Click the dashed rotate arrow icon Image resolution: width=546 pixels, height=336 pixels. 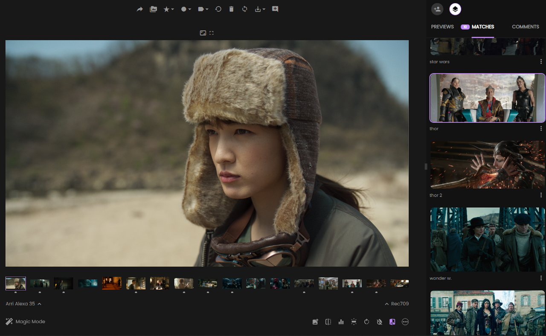tap(366, 322)
